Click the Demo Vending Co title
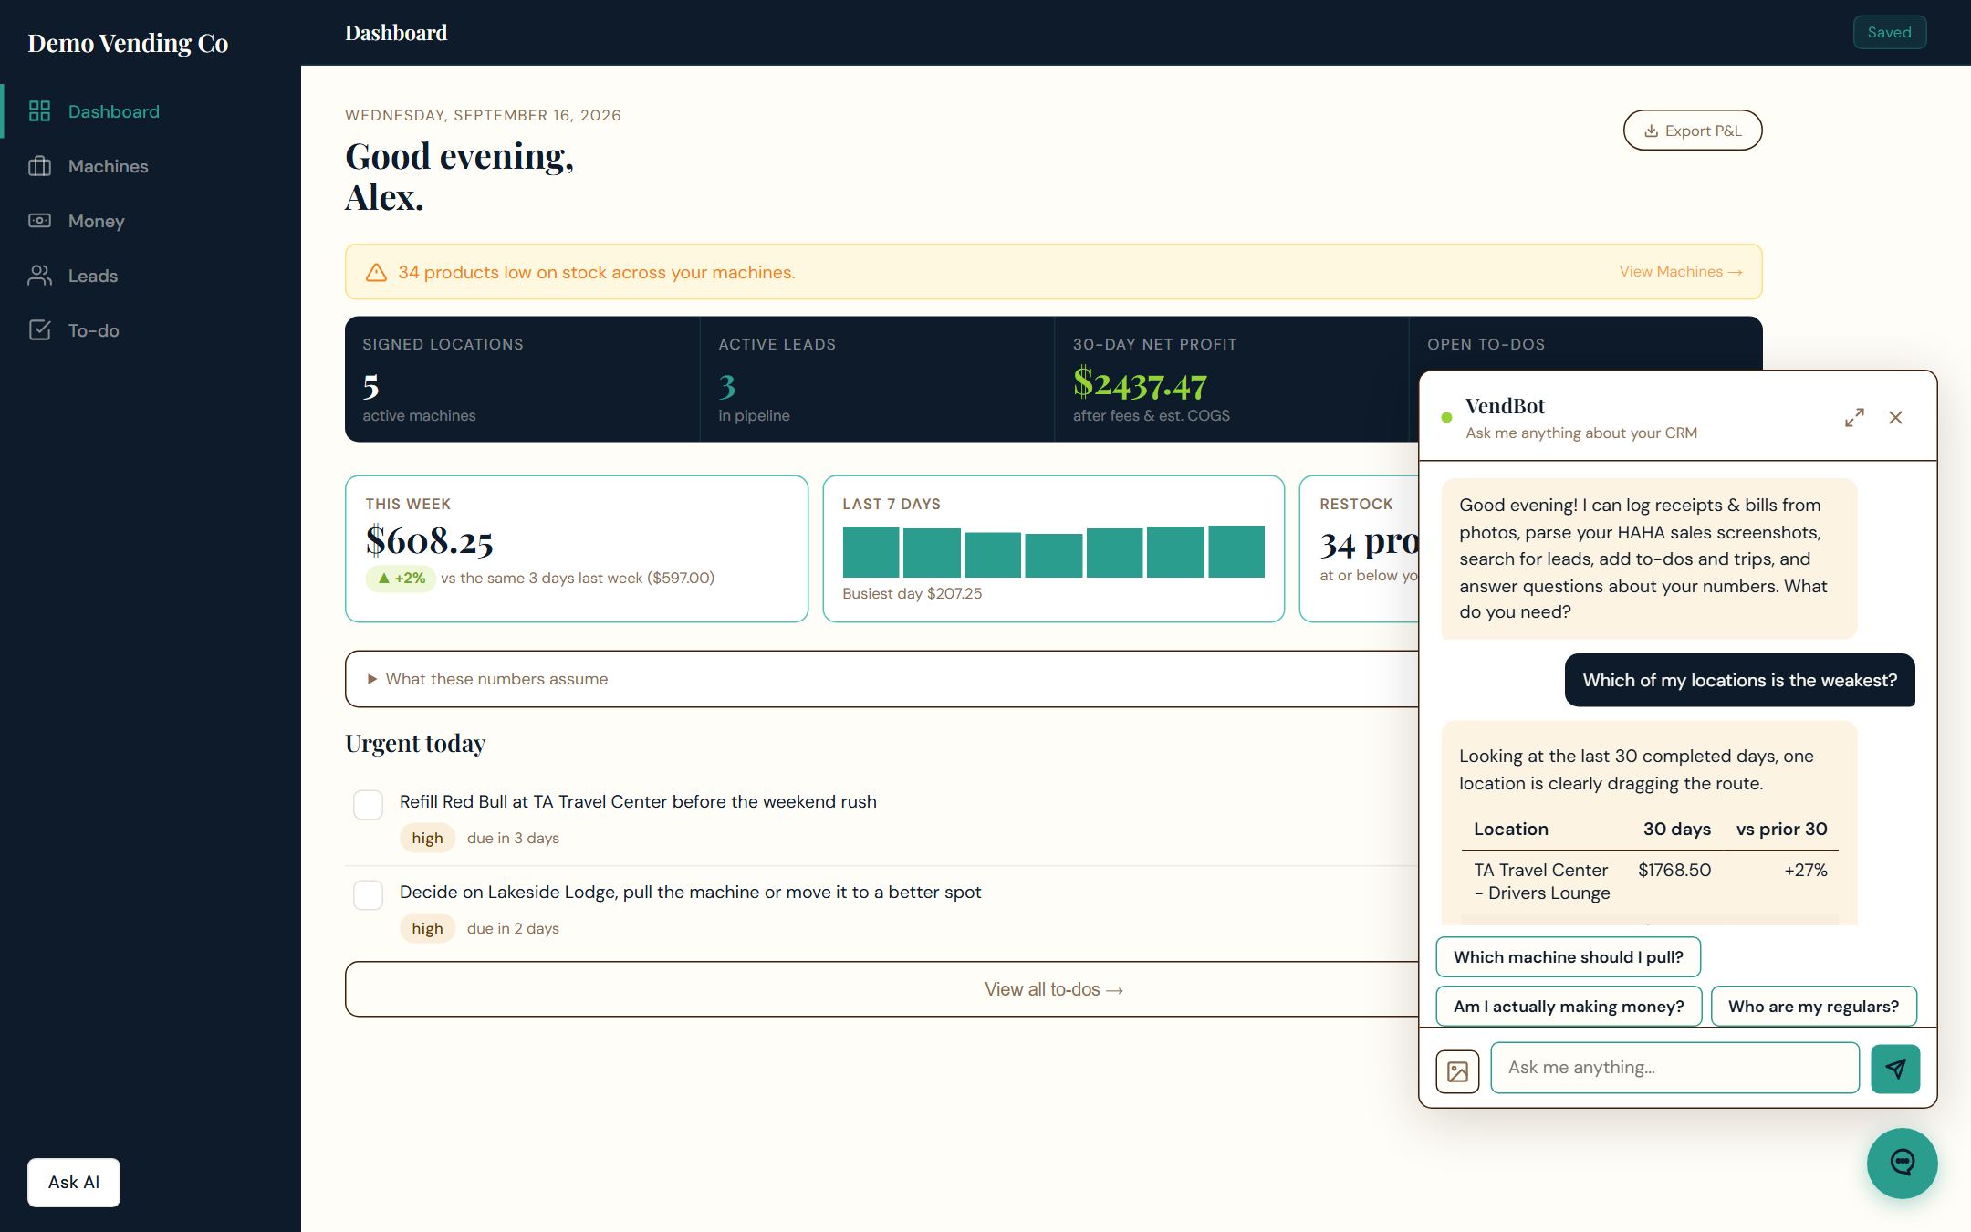 pos(128,43)
